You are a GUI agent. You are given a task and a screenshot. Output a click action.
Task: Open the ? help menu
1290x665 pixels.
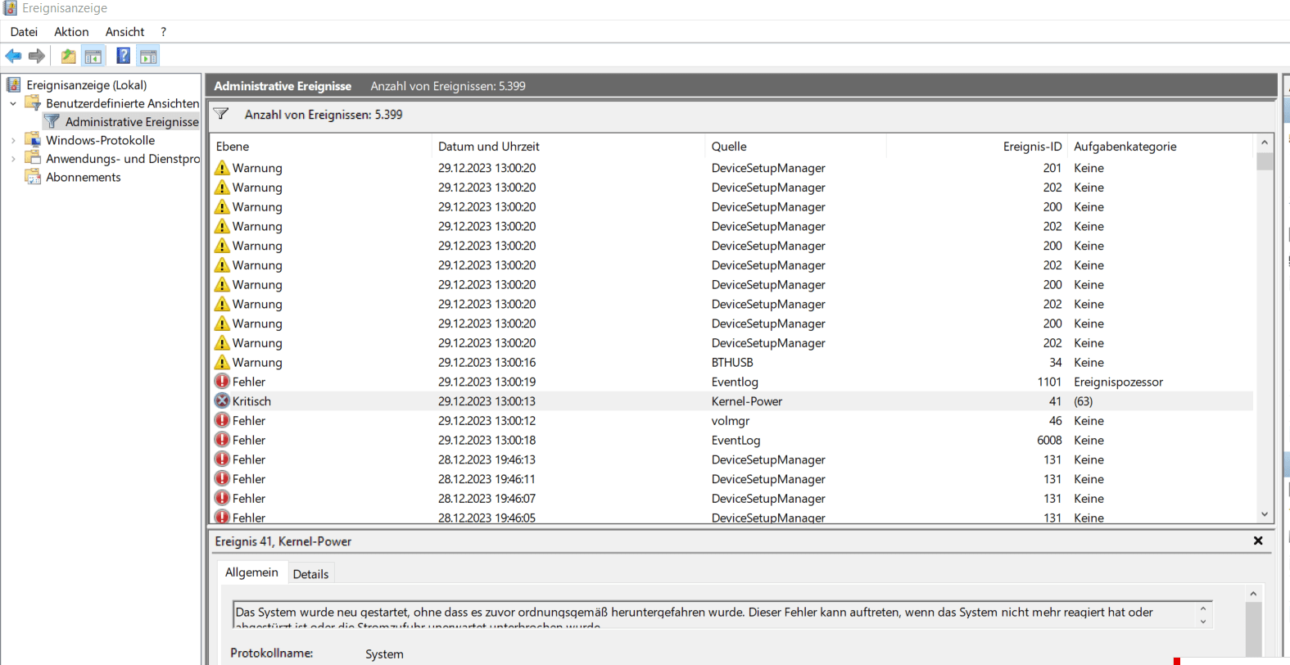coord(163,32)
